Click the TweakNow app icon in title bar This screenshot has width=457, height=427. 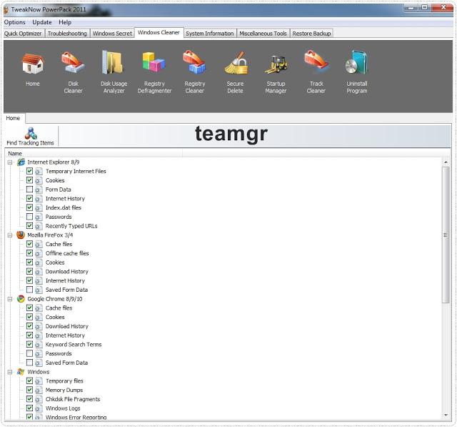tap(6, 9)
